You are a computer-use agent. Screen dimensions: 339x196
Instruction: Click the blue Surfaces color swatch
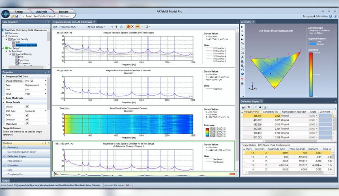(x=313, y=44)
